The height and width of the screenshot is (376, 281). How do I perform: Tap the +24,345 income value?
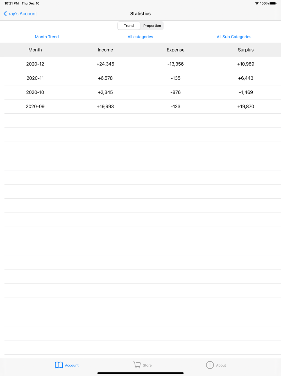[x=105, y=64]
